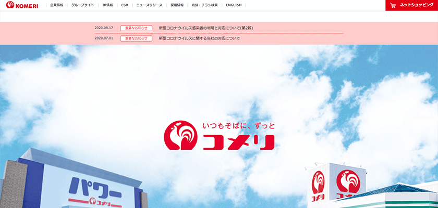Switch to the ENGLISH site
The height and width of the screenshot is (208, 438).
pyautogui.click(x=234, y=5)
